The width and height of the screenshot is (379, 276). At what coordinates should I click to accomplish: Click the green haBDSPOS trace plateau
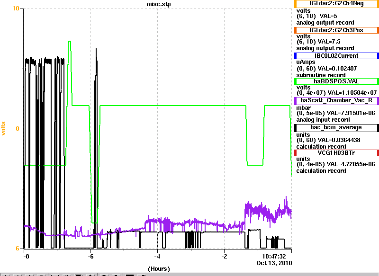(x=173, y=106)
